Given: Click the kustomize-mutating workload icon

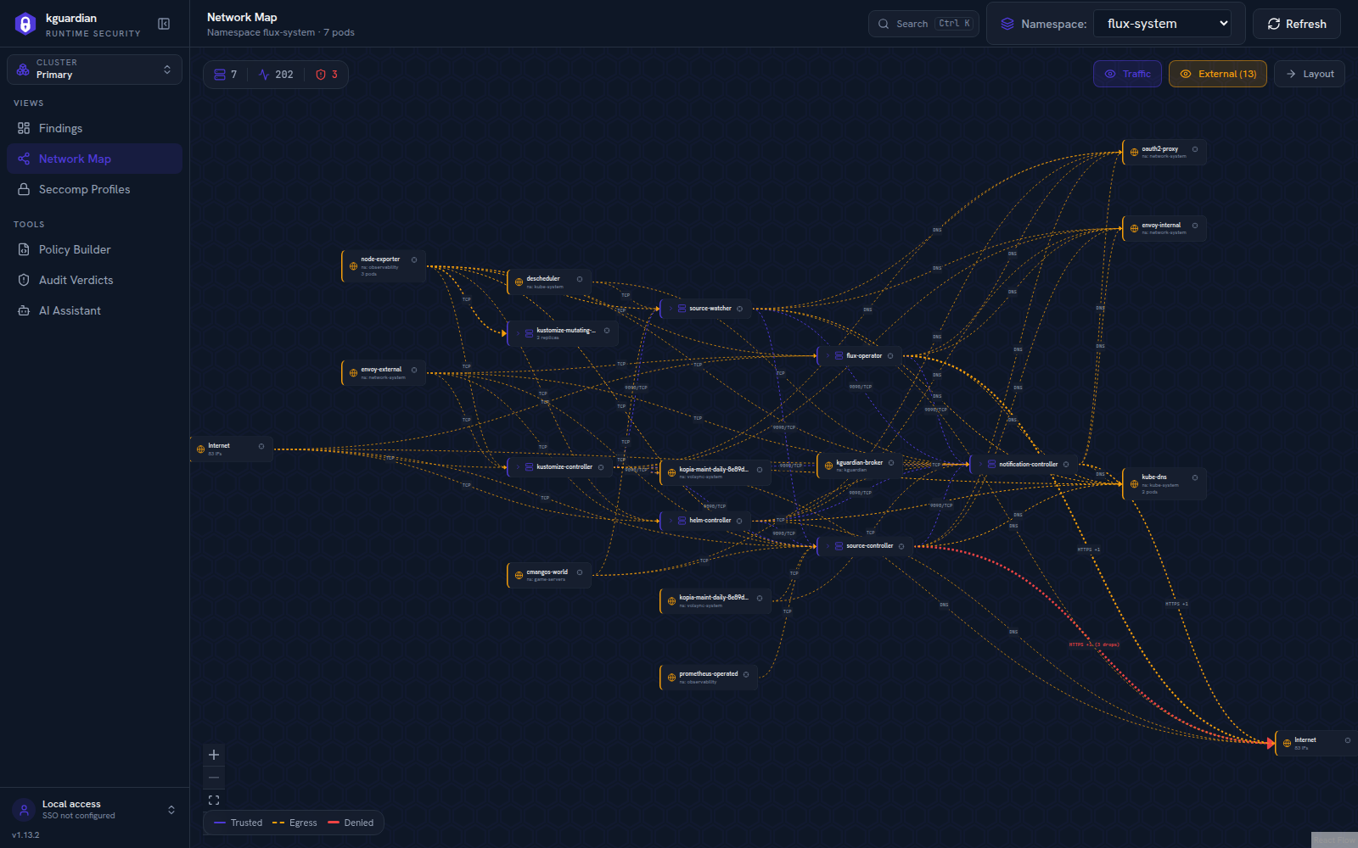Looking at the screenshot, I should (529, 334).
